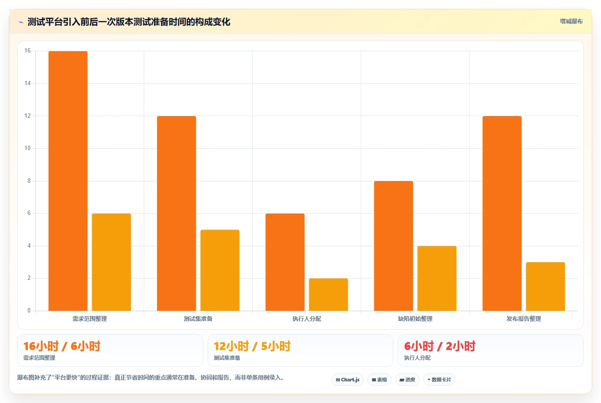Image resolution: width=601 pixels, height=403 pixels.
Task: Click the chart title 测试平台引入前后 text
Action: [129, 22]
